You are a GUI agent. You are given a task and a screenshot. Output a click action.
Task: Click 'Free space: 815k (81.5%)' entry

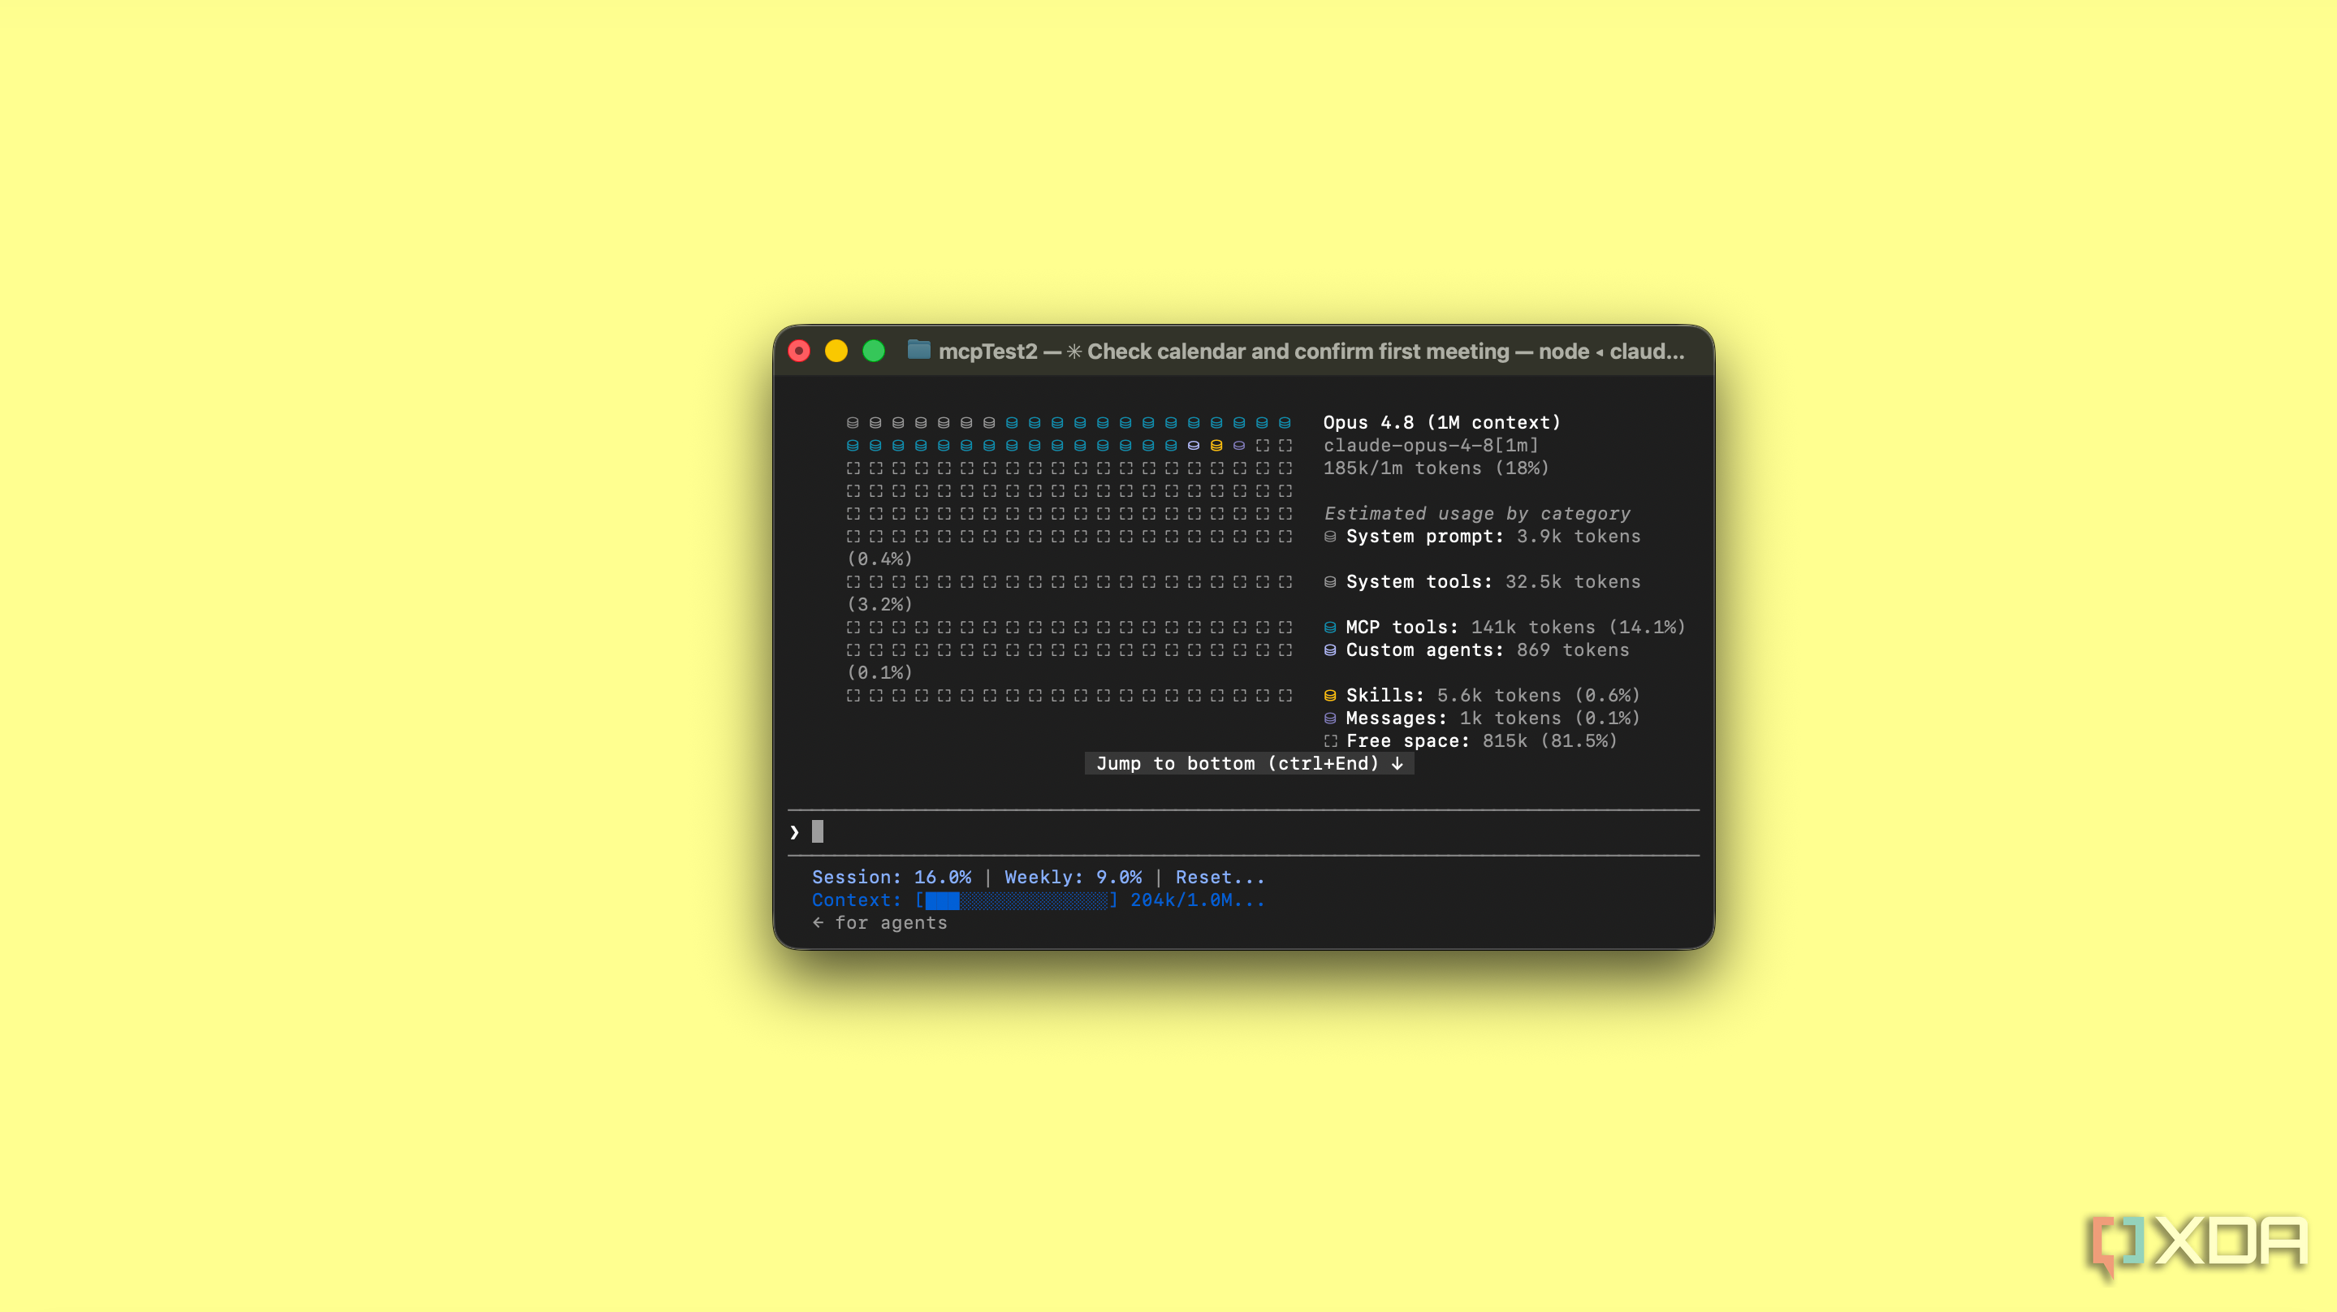click(1481, 740)
